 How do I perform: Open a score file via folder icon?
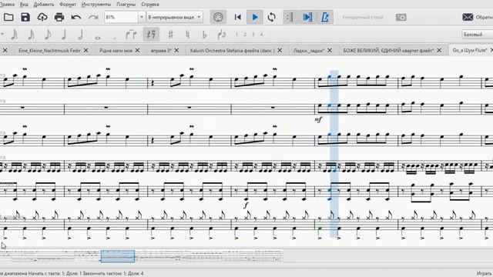pos(8,17)
